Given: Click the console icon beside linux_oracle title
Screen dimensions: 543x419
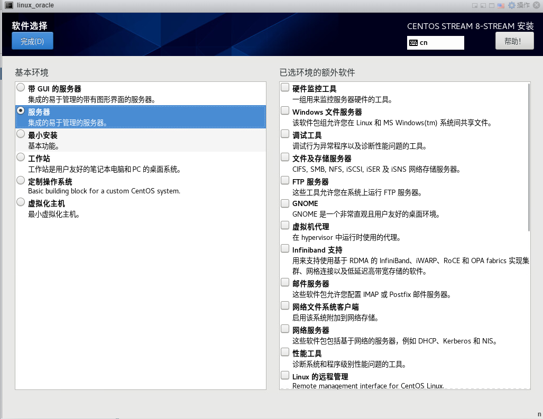Looking at the screenshot, I should tap(9, 5).
